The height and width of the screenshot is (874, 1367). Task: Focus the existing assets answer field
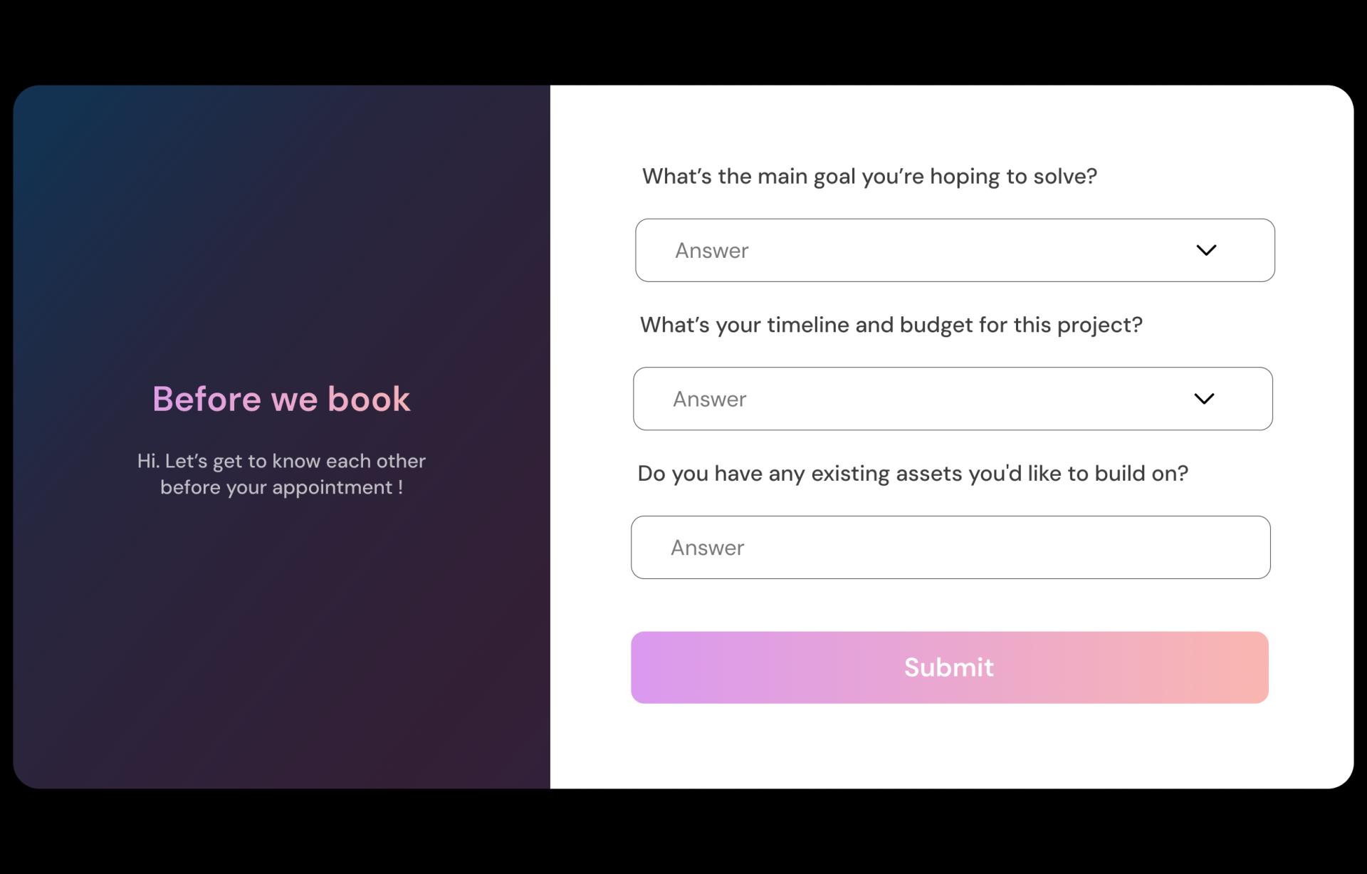point(950,547)
